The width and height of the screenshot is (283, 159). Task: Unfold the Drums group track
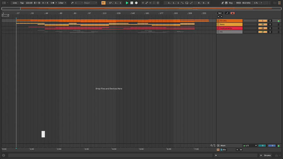(218, 21)
